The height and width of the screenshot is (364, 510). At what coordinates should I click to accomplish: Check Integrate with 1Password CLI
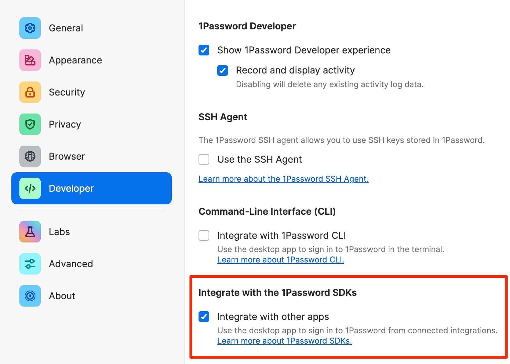coord(204,235)
